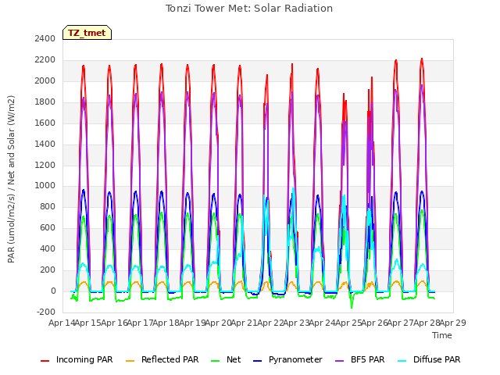
Task: Click the Time x-axis title
Action: pos(442,335)
